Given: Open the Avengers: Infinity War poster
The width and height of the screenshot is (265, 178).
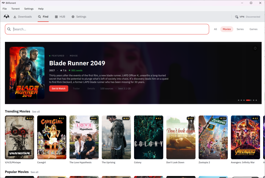Looking at the screenshot, I should [x=245, y=137].
